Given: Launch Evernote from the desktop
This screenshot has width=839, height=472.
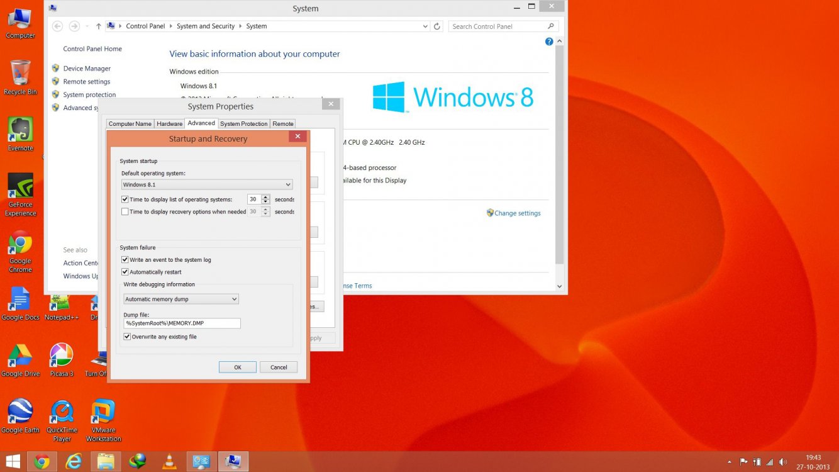Looking at the screenshot, I should (x=20, y=134).
